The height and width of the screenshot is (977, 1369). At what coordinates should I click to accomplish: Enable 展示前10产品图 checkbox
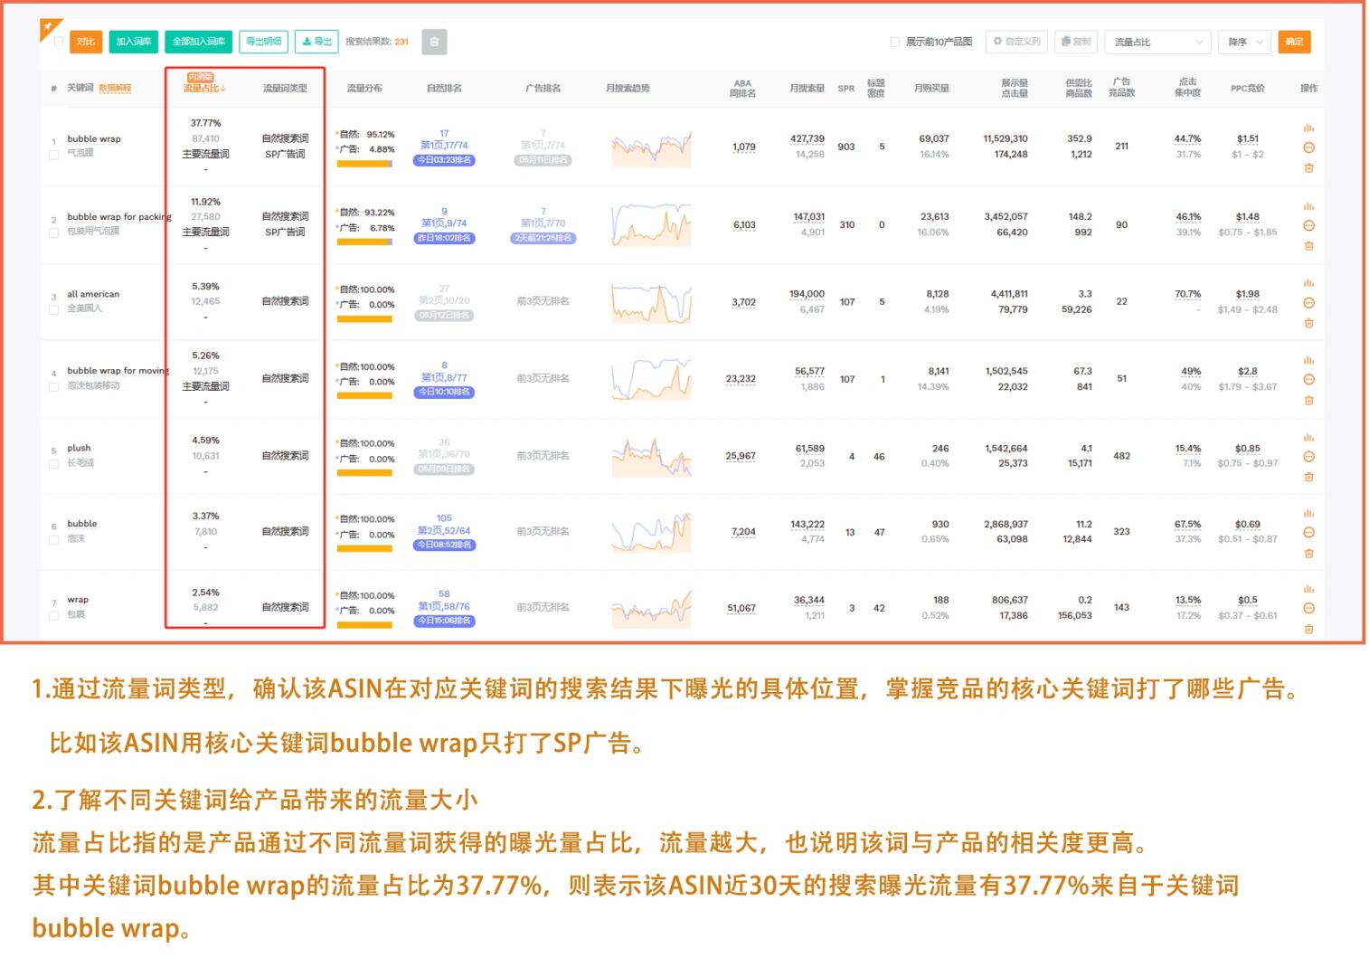click(x=895, y=42)
